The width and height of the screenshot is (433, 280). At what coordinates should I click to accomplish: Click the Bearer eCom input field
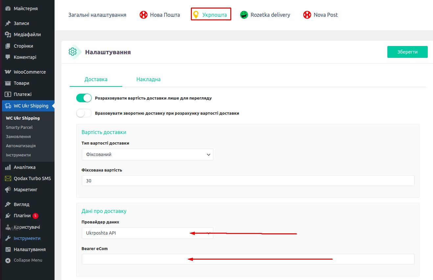click(x=248, y=259)
